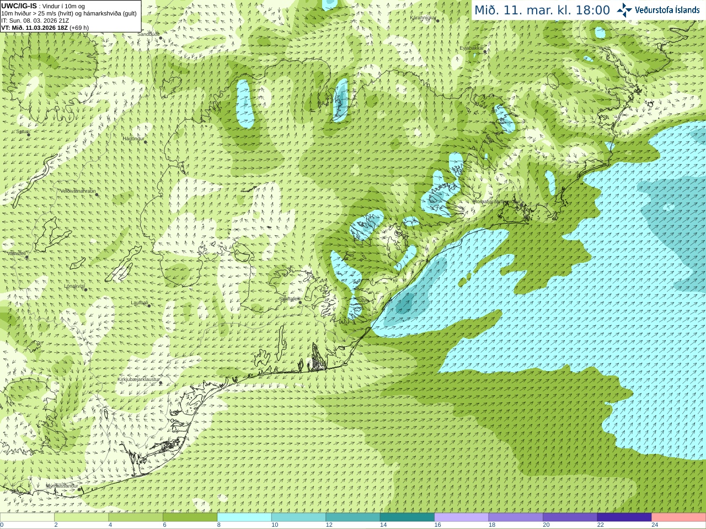The image size is (706, 529).
Task: Click the Veðurstofa Íslands logo icon
Action: click(624, 10)
